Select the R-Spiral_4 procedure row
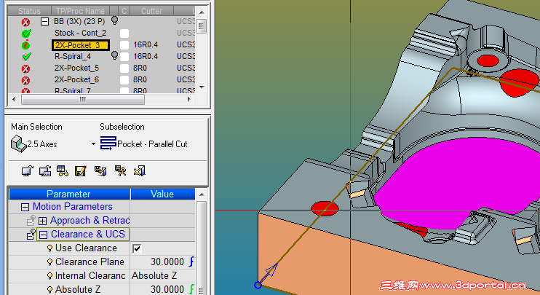Viewport: 540px width, 295px height. coord(73,57)
